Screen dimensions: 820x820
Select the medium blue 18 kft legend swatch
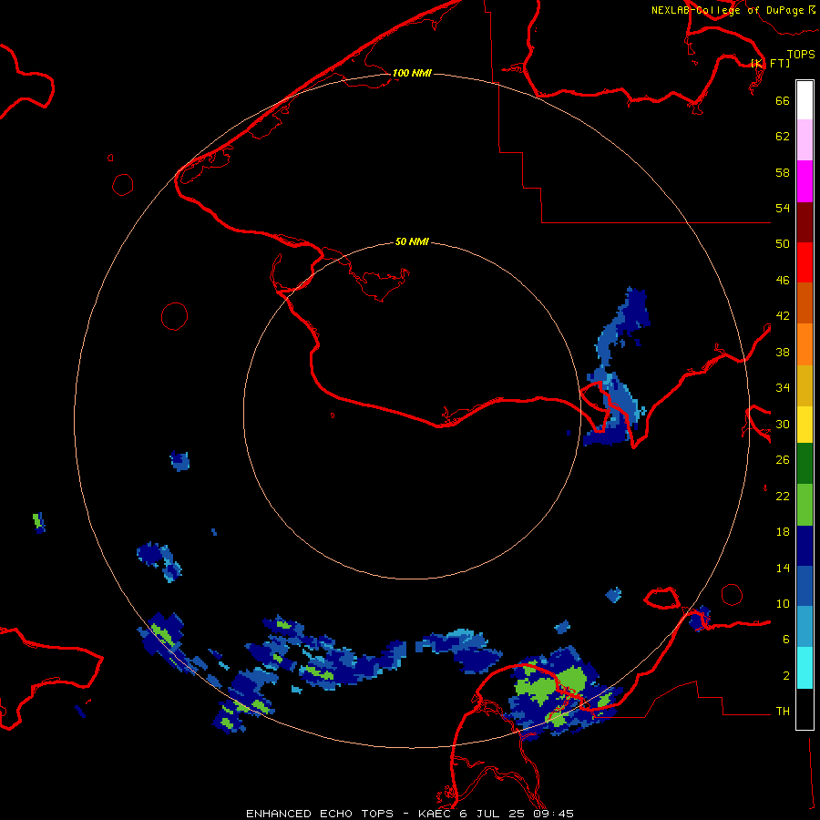(x=805, y=586)
